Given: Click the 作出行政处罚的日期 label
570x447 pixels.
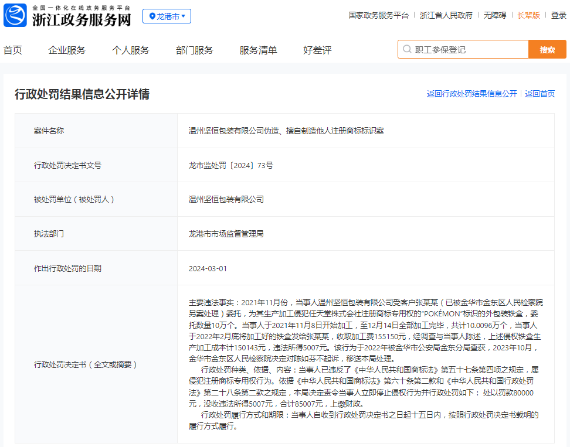Looking at the screenshot, I should point(67,268).
